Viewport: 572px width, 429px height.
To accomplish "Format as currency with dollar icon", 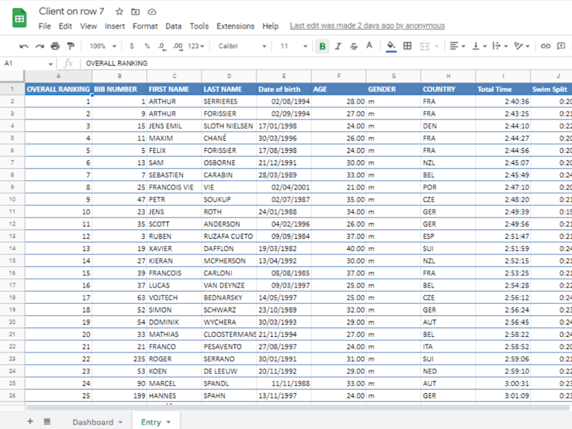I will tap(132, 46).
